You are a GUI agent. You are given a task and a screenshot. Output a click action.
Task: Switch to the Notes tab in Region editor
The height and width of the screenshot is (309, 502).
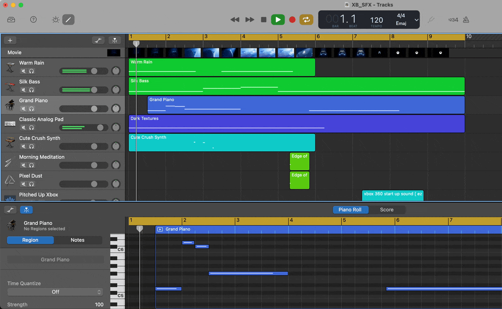coord(78,240)
